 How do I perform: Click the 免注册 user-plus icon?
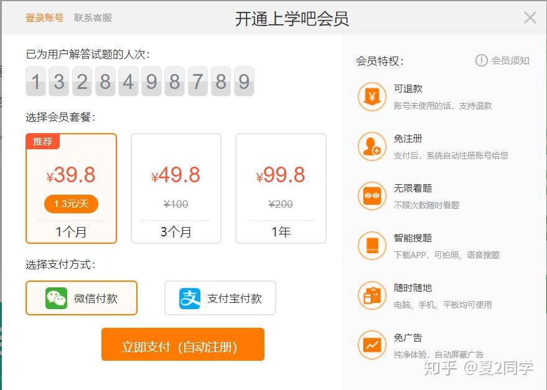tap(372, 147)
